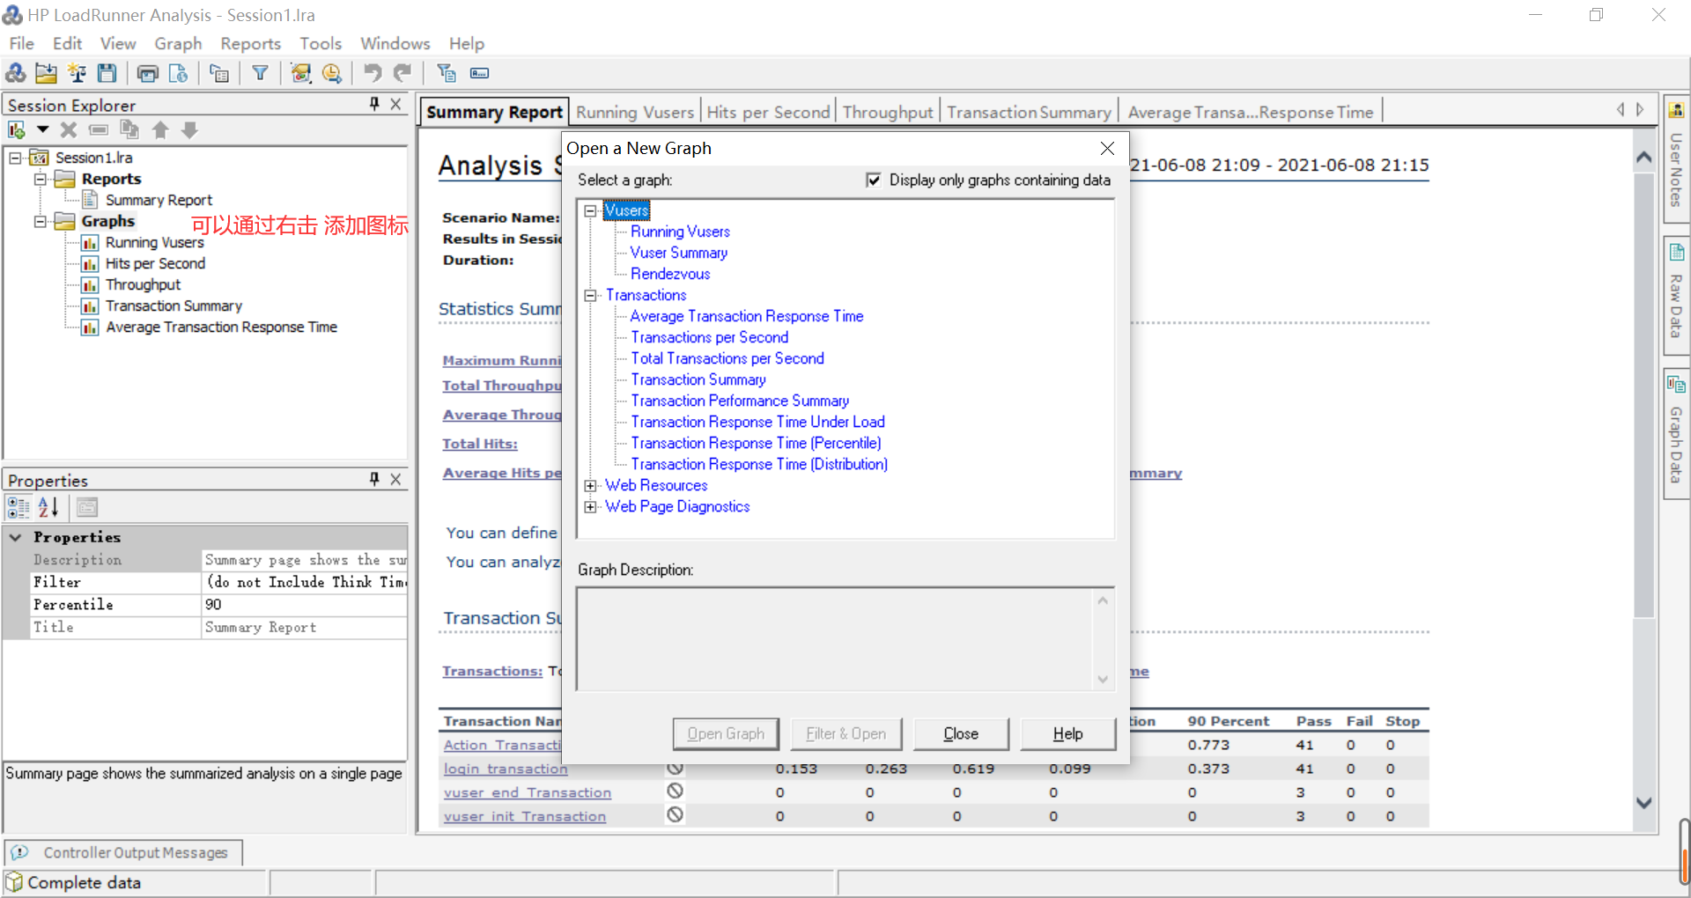1691x898 pixels.
Task: Click the redo arrow icon
Action: (x=402, y=73)
